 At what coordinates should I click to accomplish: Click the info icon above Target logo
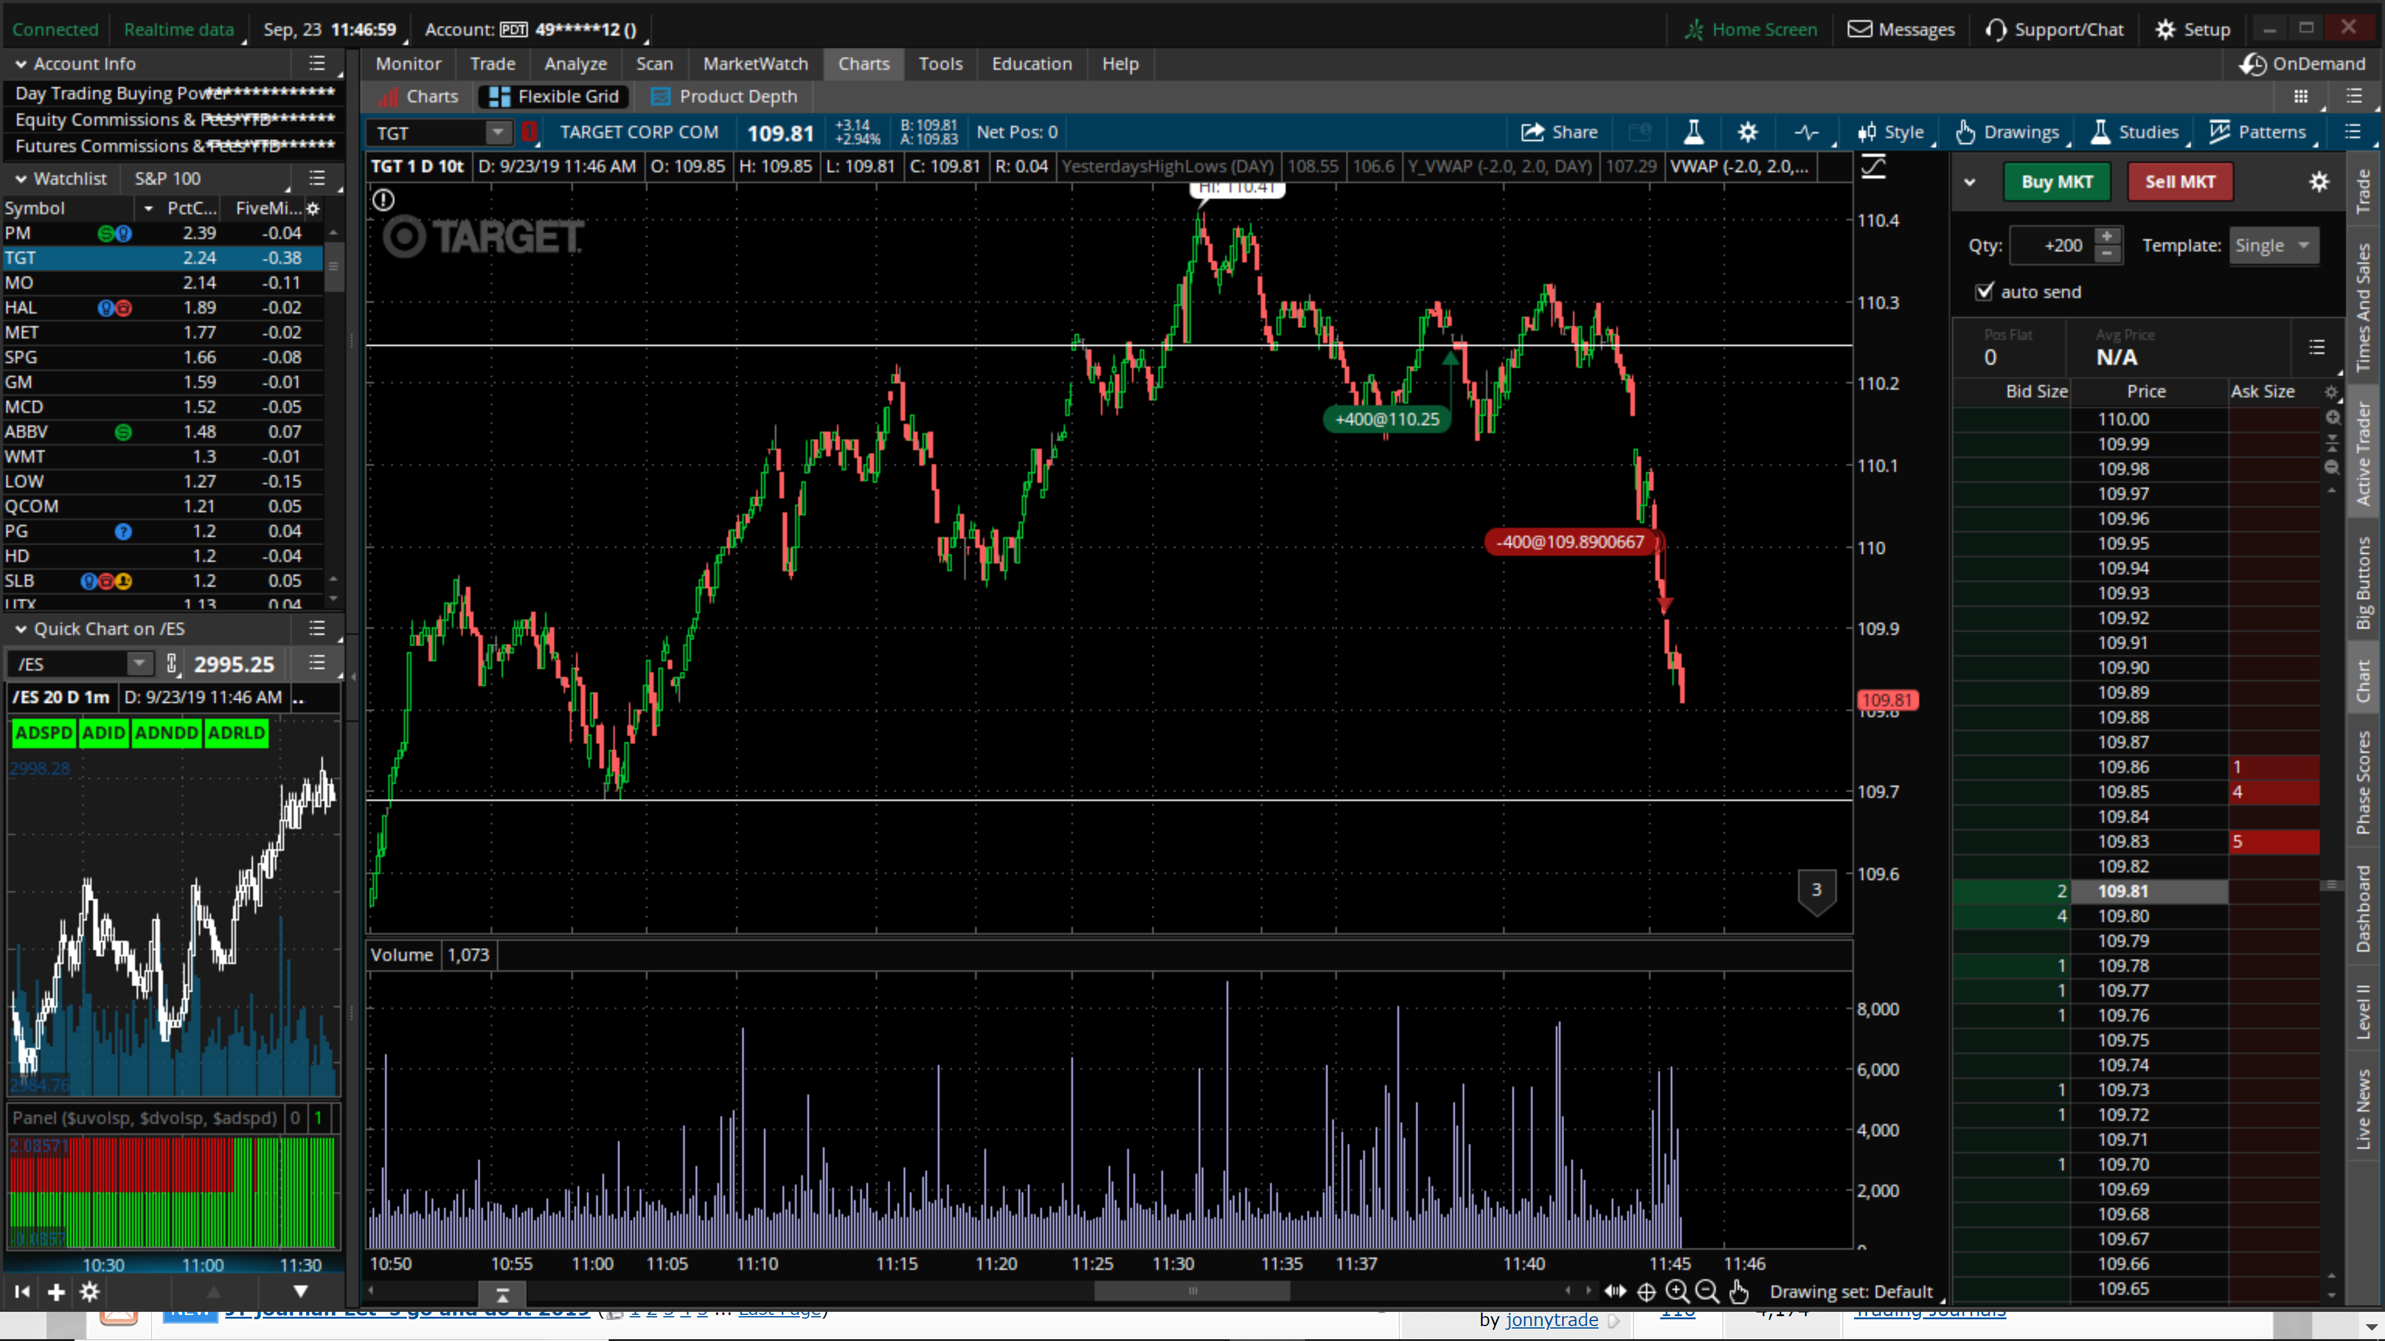(x=383, y=199)
